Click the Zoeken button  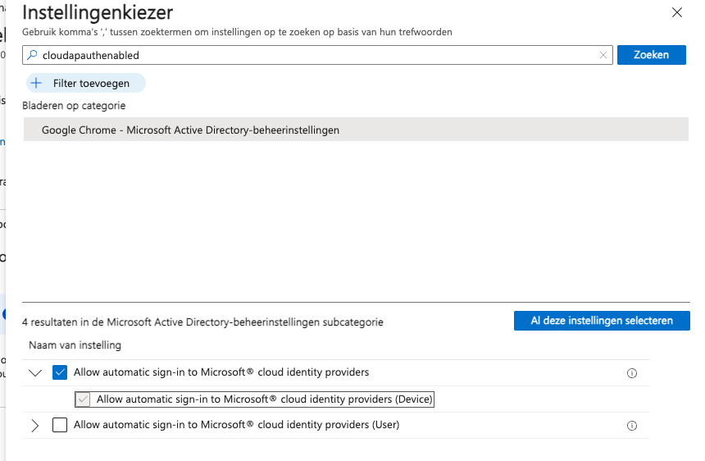tap(651, 55)
